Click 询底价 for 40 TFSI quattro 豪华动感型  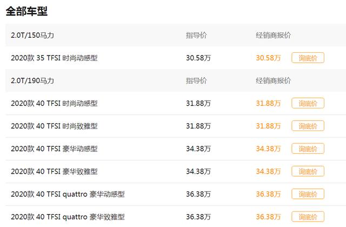(x=308, y=194)
